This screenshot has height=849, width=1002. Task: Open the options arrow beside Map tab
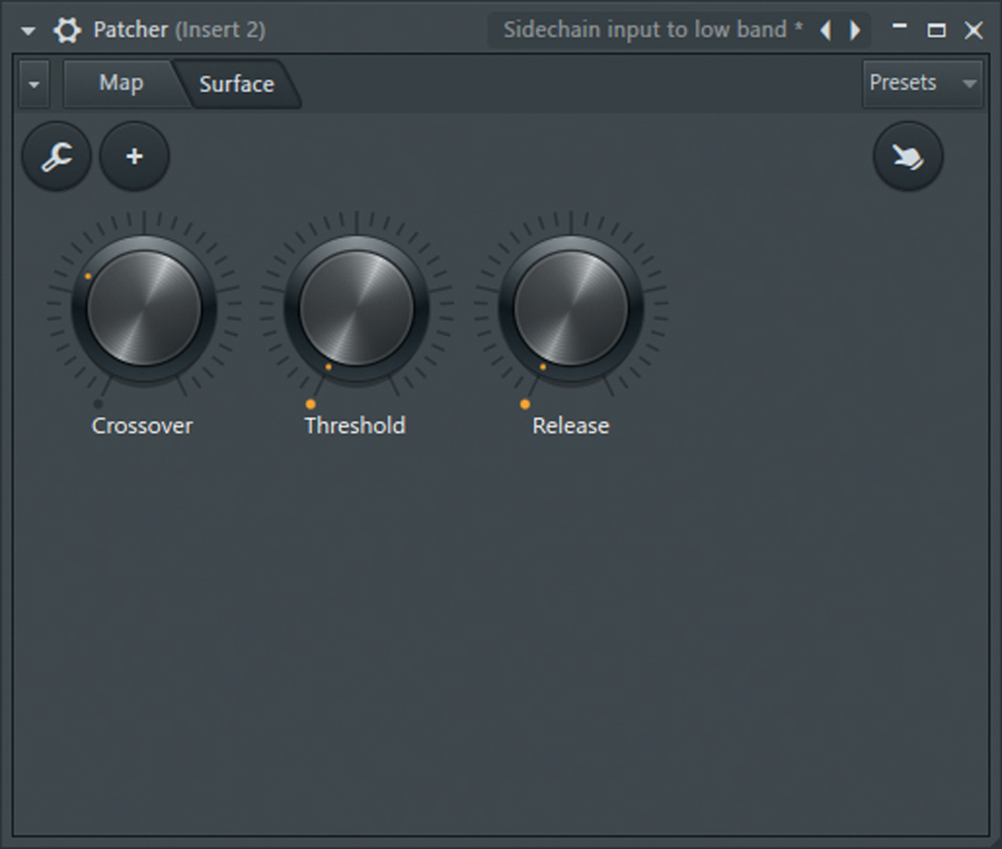pyautogui.click(x=33, y=84)
